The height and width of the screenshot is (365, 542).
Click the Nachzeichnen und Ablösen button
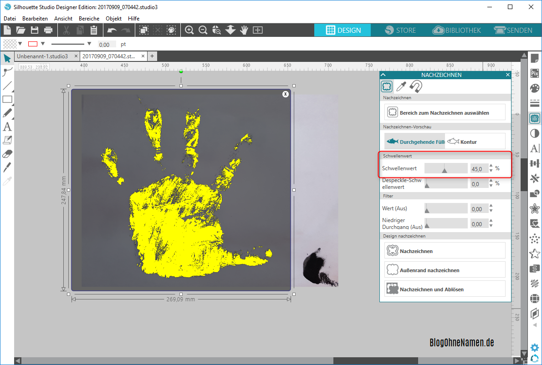pos(445,289)
